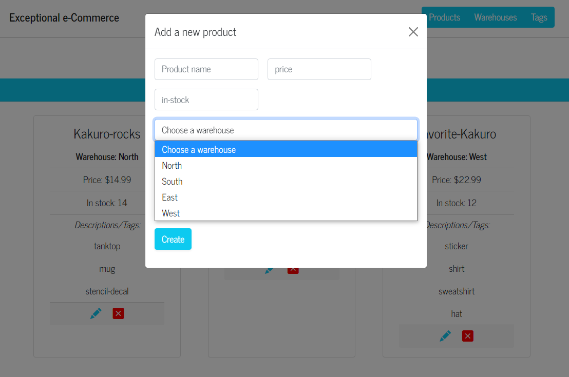Click the shirt tag
This screenshot has width=569, height=377.
pos(457,269)
